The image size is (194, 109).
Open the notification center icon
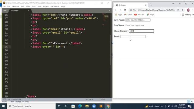(x=189, y=106)
